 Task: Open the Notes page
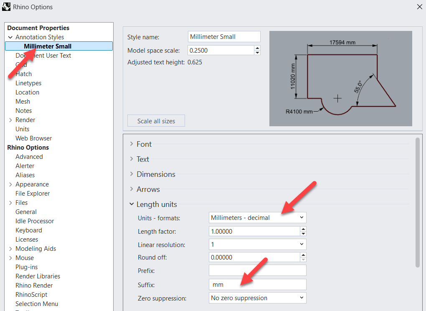[24, 111]
